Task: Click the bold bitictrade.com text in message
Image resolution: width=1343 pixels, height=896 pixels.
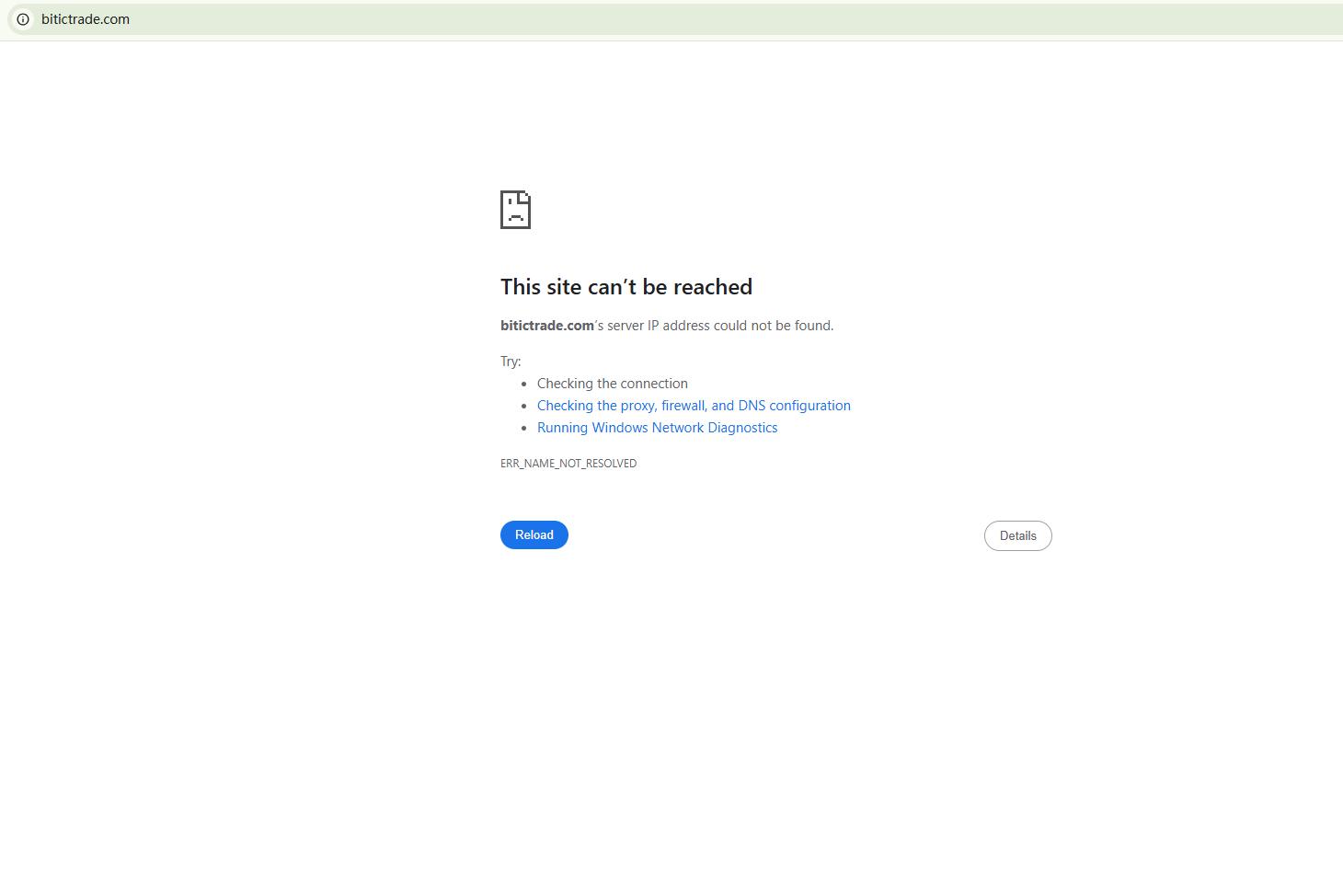Action: click(x=547, y=326)
